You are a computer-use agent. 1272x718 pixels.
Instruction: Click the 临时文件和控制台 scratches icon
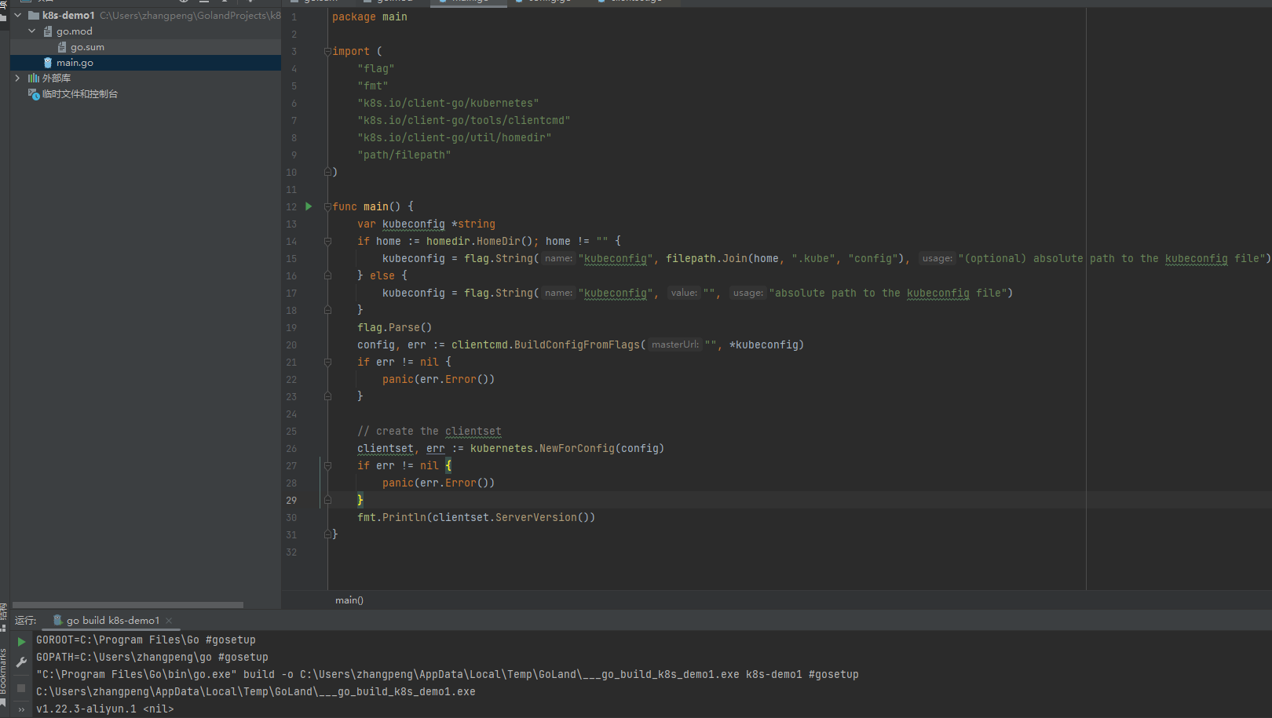34,94
